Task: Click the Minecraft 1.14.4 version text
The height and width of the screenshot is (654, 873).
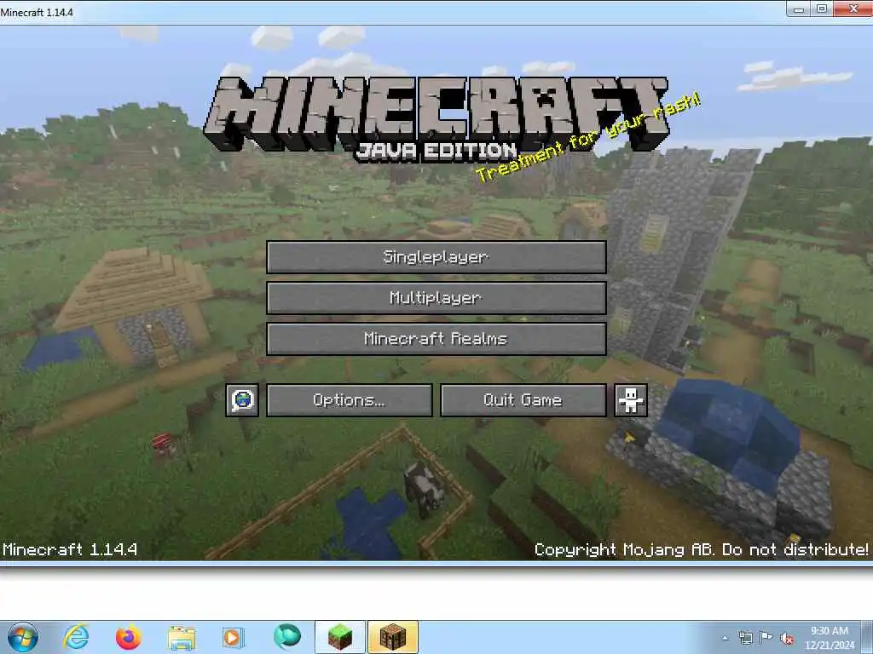Action: 70,549
